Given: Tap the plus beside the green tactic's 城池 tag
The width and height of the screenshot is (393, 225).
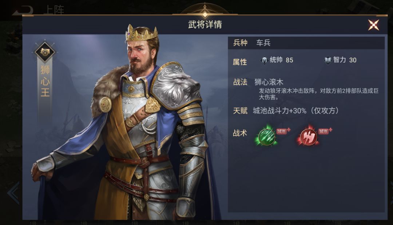Looking at the screenshot, I should [x=289, y=129].
